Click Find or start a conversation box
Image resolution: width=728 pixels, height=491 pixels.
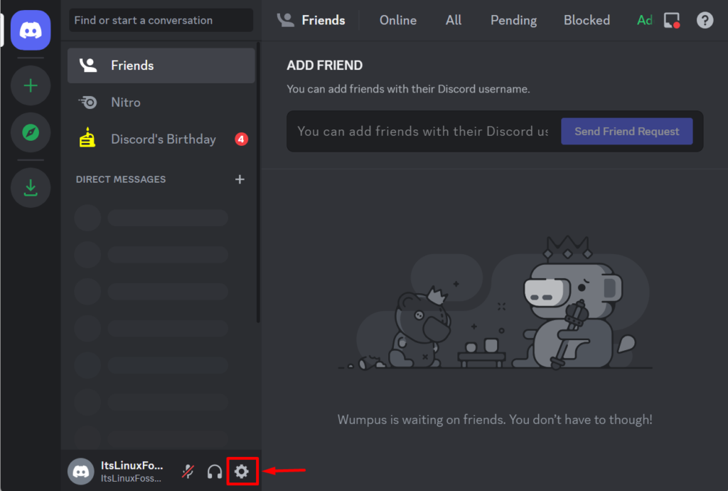click(x=161, y=21)
